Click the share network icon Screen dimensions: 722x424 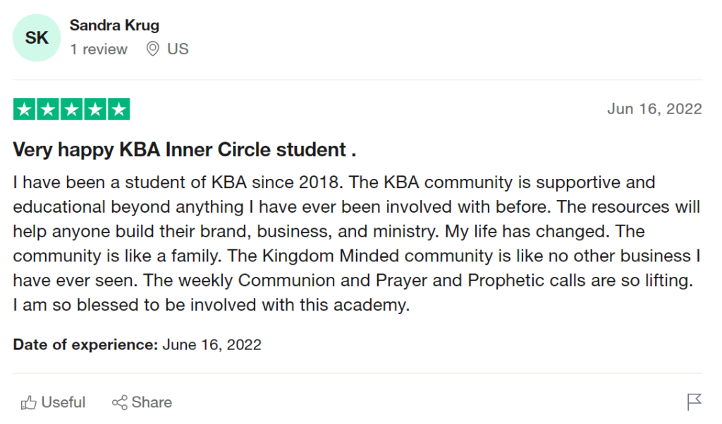(x=120, y=403)
